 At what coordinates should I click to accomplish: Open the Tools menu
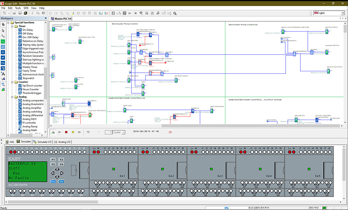18,8
